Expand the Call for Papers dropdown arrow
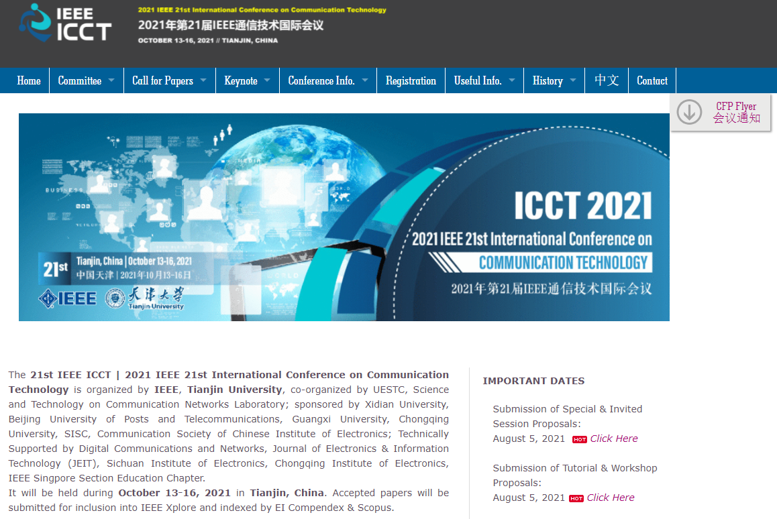The height and width of the screenshot is (519, 777). point(203,80)
